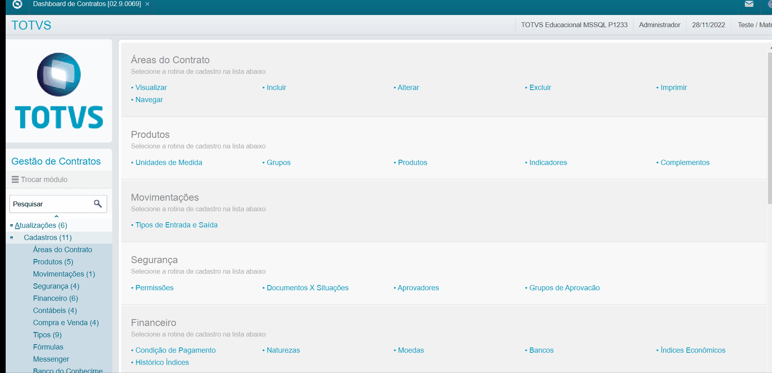The width and height of the screenshot is (772, 373).
Task: Click the Movimentações section heading
Action: click(165, 197)
